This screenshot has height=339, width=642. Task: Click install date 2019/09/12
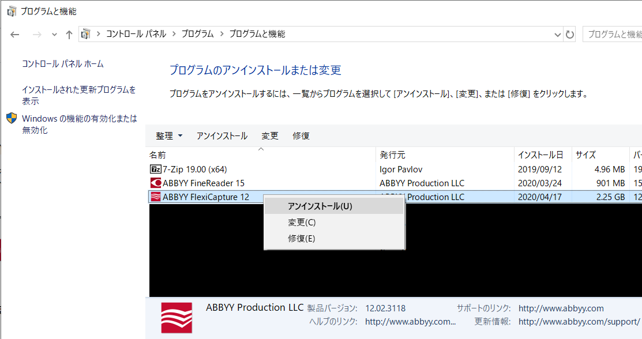click(540, 169)
